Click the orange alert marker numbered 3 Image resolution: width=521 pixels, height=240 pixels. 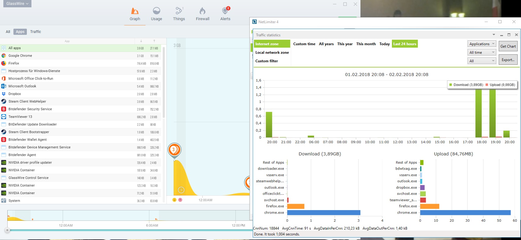pos(174,150)
